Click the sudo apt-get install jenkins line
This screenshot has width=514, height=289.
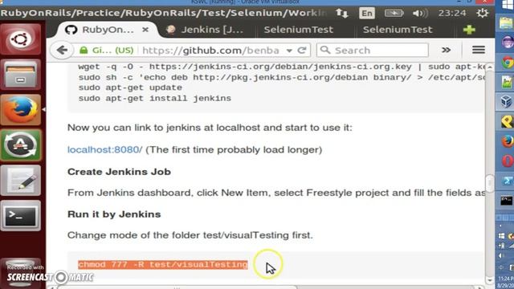tap(155, 98)
